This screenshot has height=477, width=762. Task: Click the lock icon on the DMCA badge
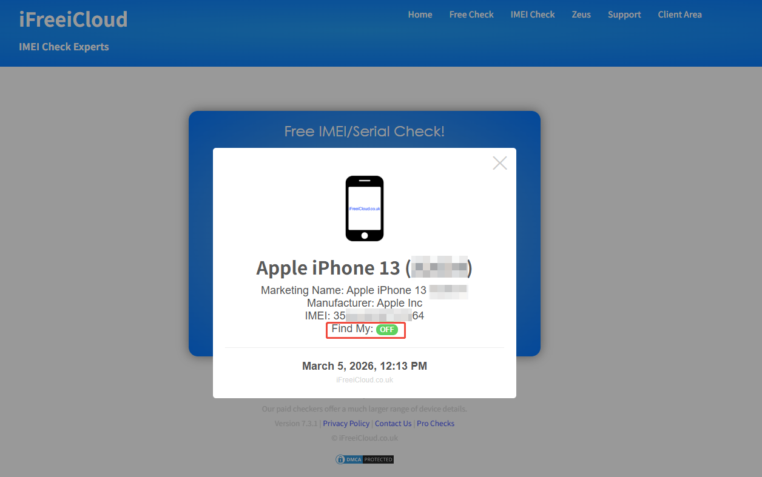click(x=340, y=459)
